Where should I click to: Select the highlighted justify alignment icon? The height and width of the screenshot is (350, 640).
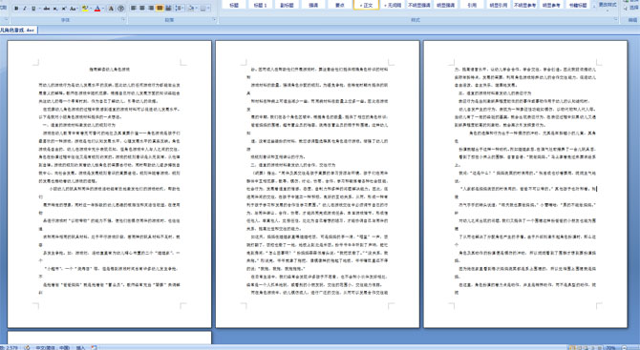(160, 9)
